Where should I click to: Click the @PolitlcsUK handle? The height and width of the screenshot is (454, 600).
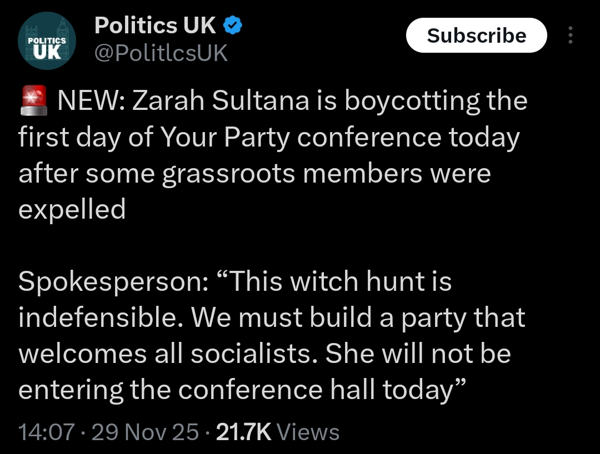(x=161, y=53)
